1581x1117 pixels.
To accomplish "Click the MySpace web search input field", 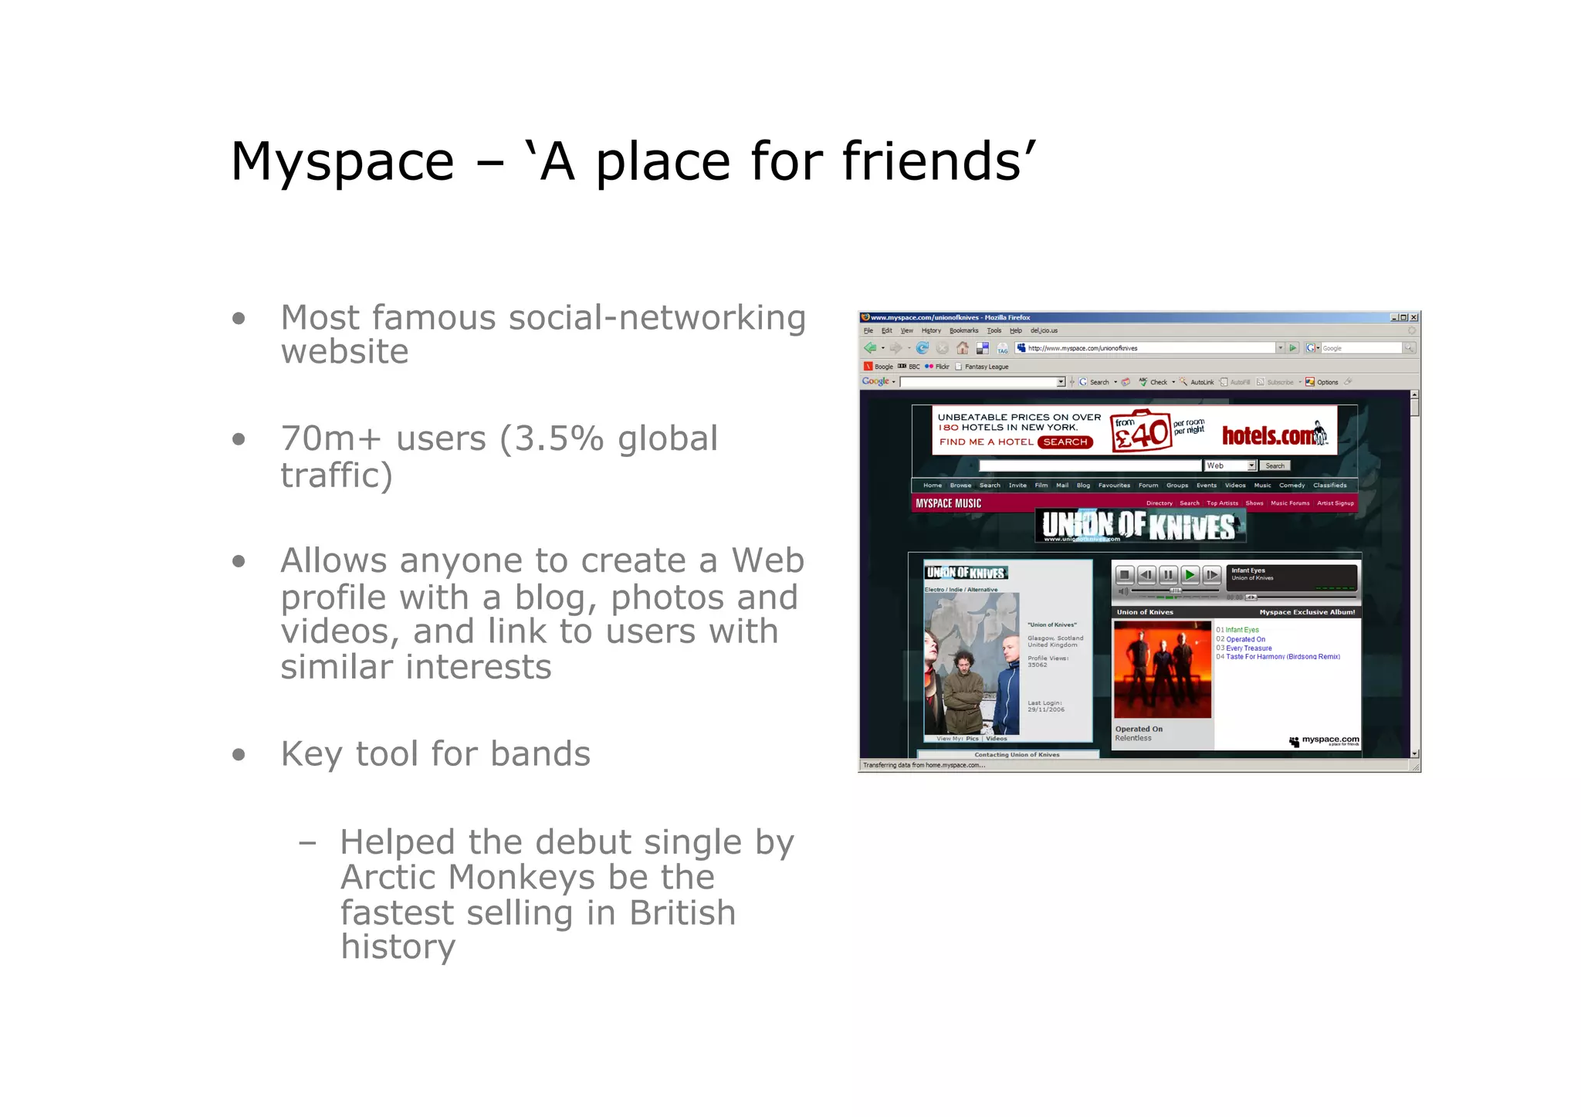I will tap(1090, 465).
